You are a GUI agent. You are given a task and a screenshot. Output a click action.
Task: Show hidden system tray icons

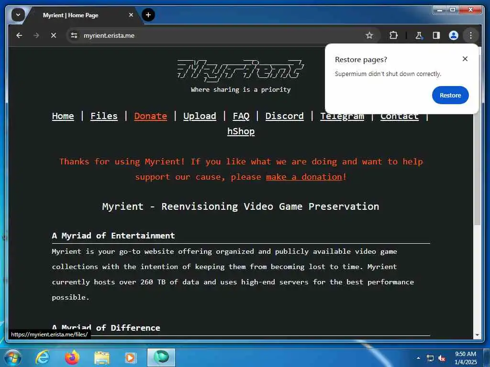(x=418, y=358)
